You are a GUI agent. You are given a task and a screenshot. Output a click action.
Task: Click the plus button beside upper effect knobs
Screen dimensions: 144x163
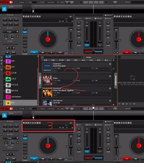click(17, 36)
